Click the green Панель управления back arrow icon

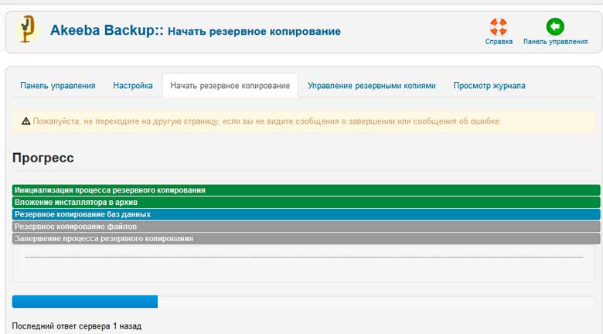click(555, 27)
